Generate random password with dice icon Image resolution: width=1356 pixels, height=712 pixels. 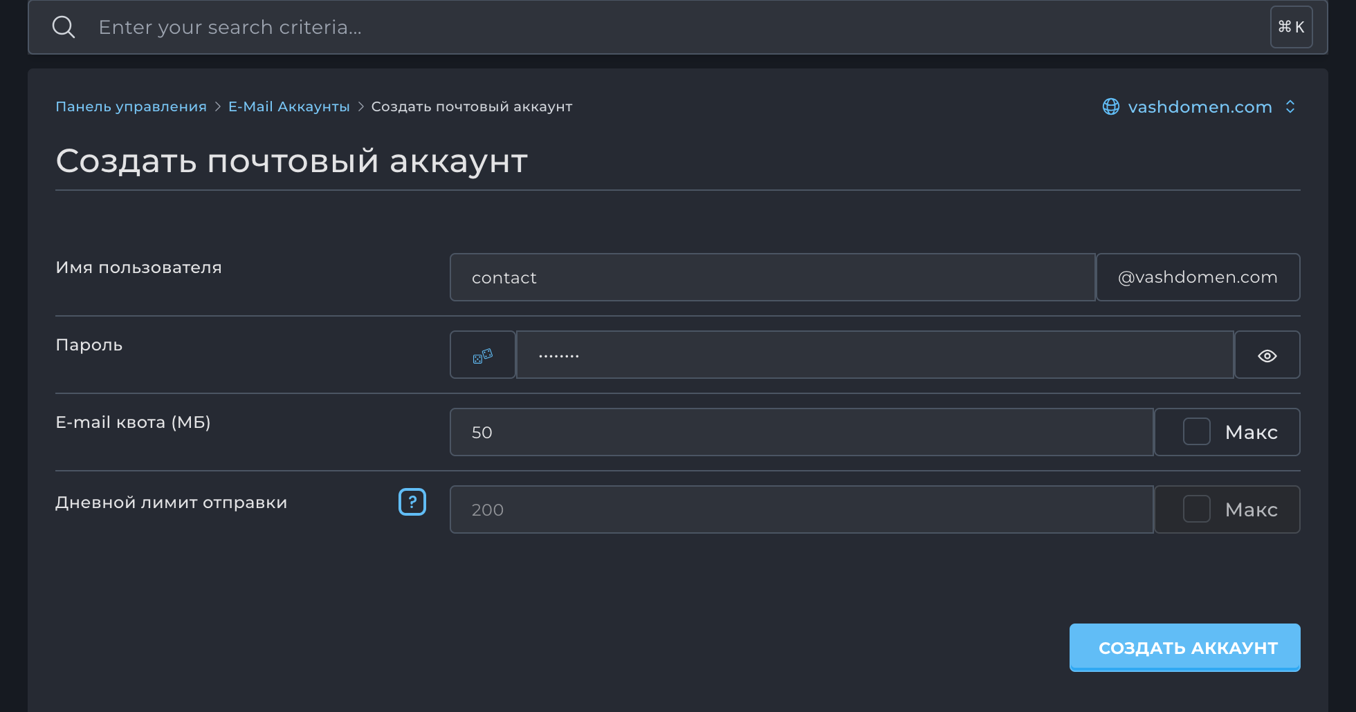coord(482,355)
